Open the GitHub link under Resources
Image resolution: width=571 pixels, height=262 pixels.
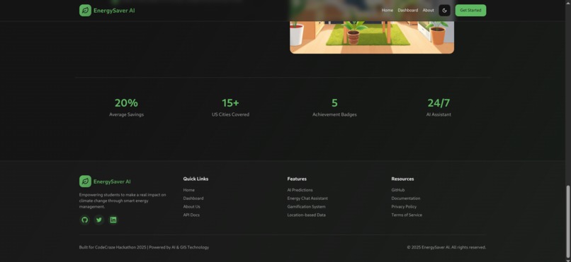397,190
